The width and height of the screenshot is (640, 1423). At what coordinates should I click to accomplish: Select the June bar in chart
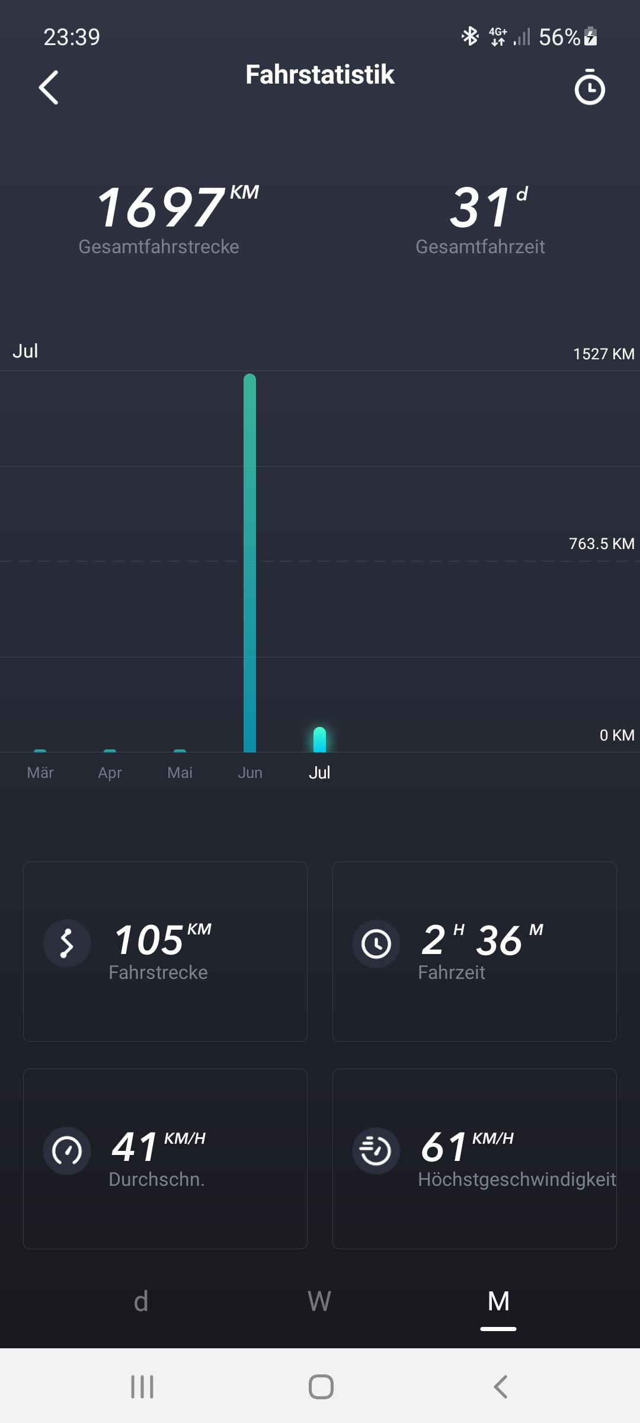[249, 563]
